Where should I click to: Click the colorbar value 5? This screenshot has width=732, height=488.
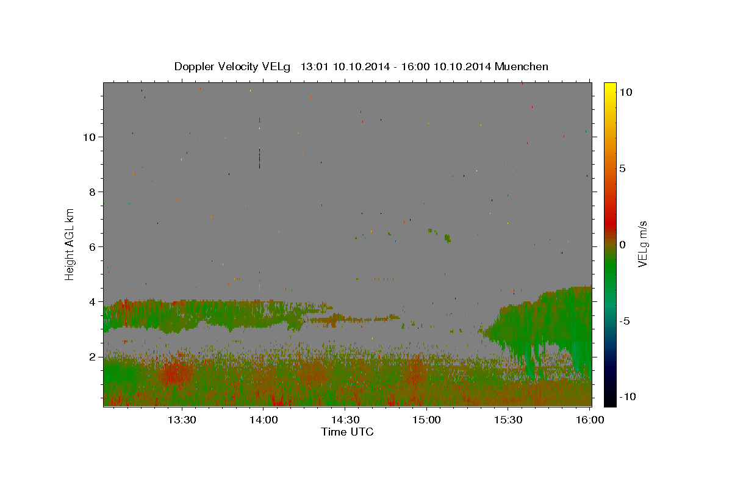623,168
